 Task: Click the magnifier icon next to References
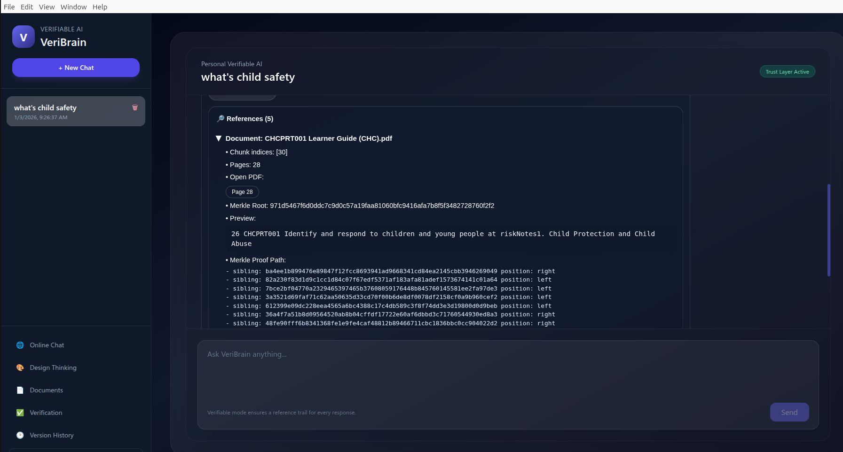pyautogui.click(x=220, y=118)
